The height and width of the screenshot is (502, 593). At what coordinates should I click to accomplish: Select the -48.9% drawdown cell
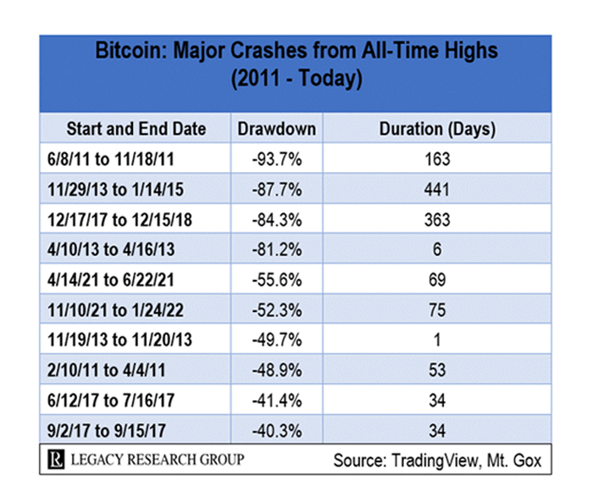pos(276,370)
